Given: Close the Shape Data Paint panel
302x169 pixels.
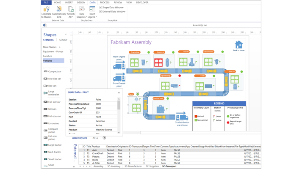Looking at the screenshot, I should 119,93.
